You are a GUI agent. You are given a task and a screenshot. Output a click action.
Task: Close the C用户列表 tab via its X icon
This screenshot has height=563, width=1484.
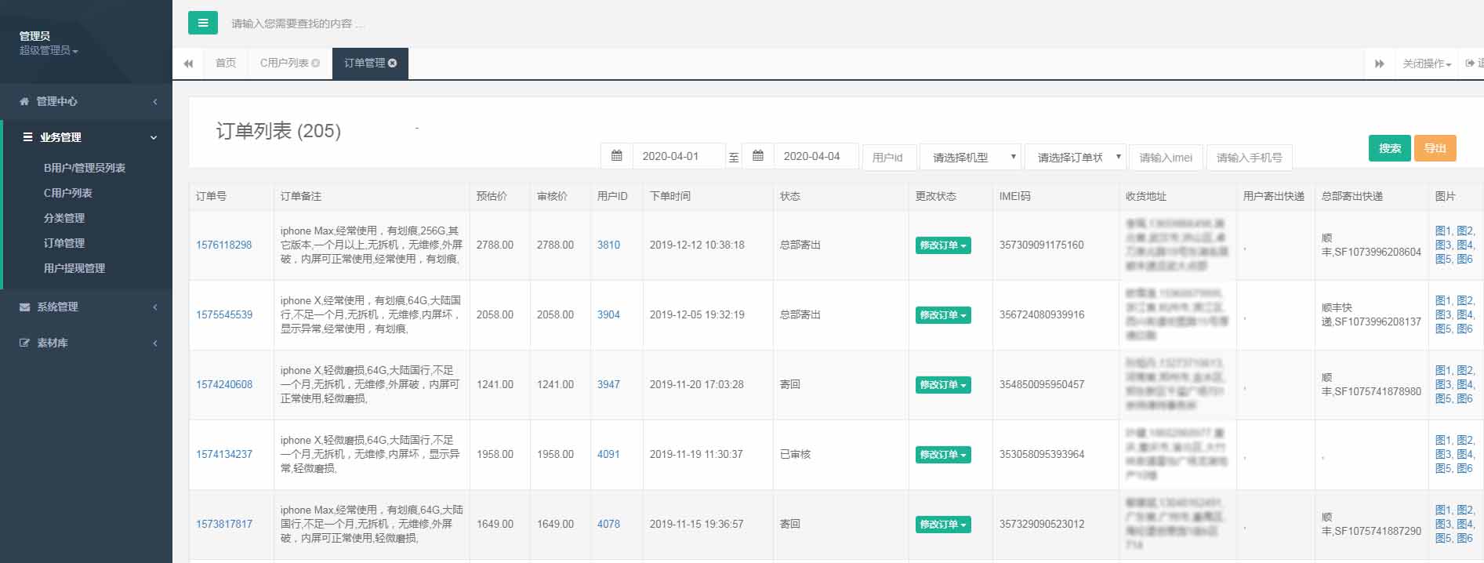click(316, 63)
